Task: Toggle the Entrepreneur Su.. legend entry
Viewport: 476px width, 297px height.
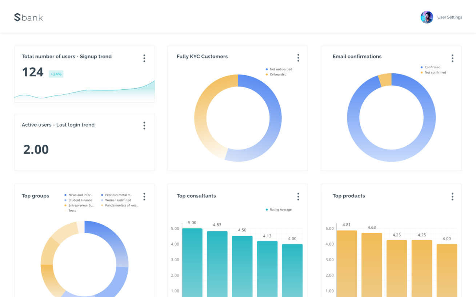Action: 79,205
